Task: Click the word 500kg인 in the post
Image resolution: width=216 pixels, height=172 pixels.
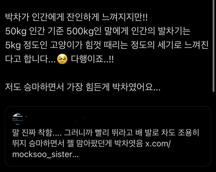Action: pyautogui.click(x=84, y=31)
